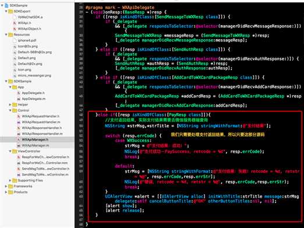Open SendMsgToWe...wController.m implementation file
Screen dimensions: 304x228
(x=45, y=174)
